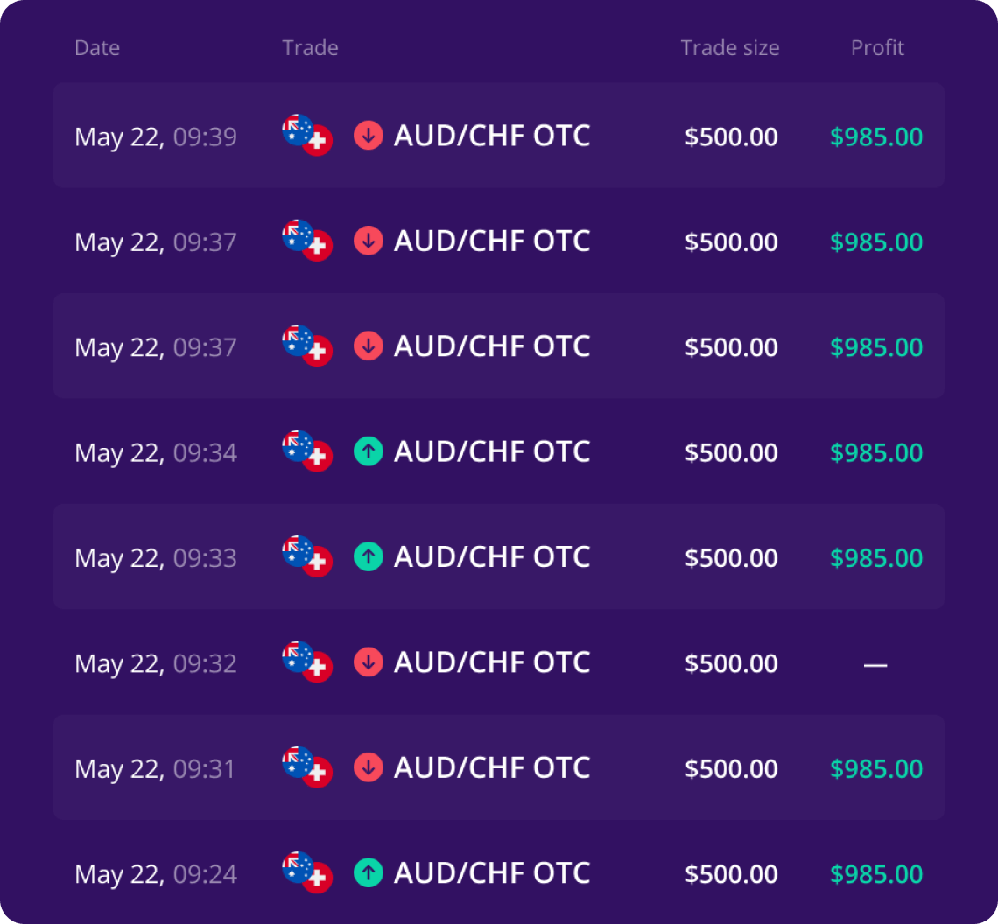Image resolution: width=998 pixels, height=924 pixels.
Task: Click the AUD/CHF flag pair icon in the 09:39 row
Action: [x=307, y=135]
